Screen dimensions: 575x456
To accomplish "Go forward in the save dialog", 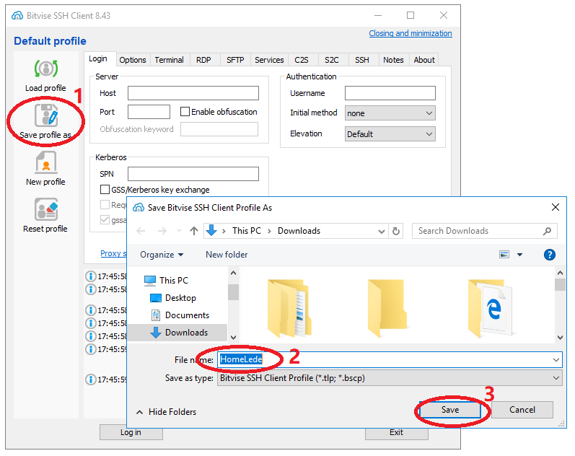I will point(162,231).
